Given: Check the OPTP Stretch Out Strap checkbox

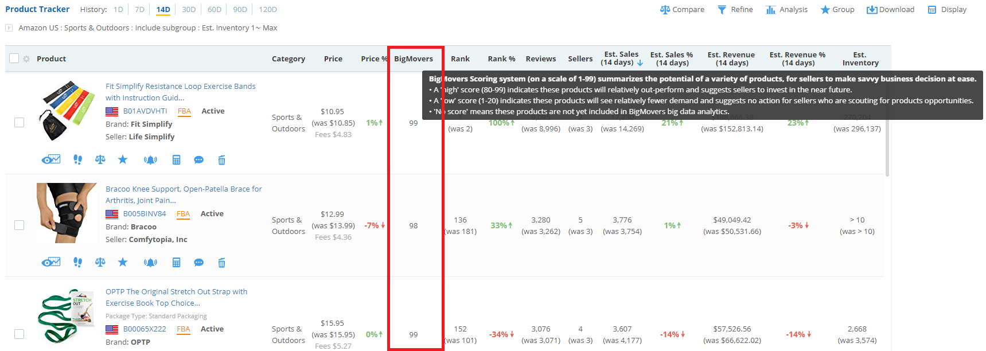Looking at the screenshot, I should point(19,334).
